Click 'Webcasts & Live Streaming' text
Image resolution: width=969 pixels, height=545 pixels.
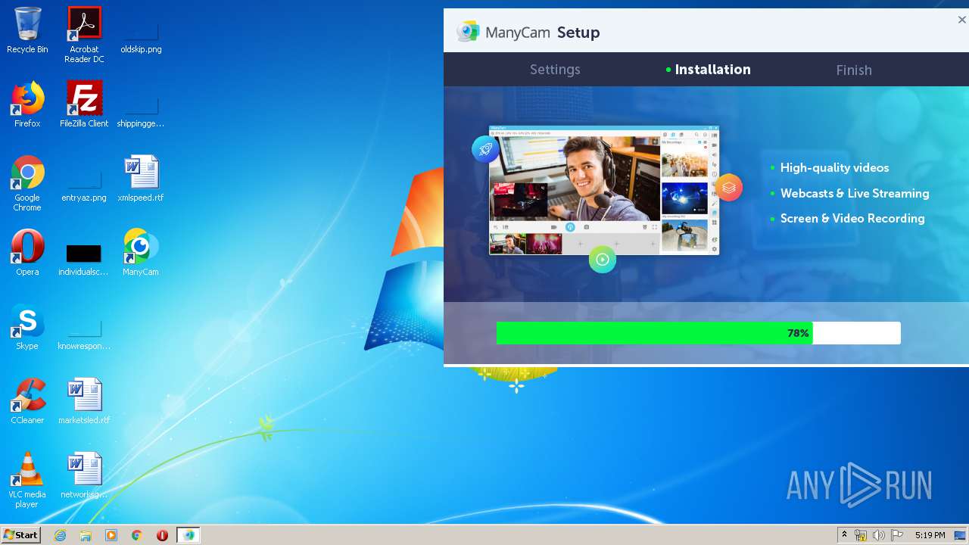point(855,194)
